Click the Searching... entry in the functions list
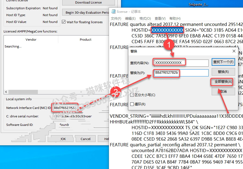The height and width of the screenshot is (169, 243). point(13,46)
